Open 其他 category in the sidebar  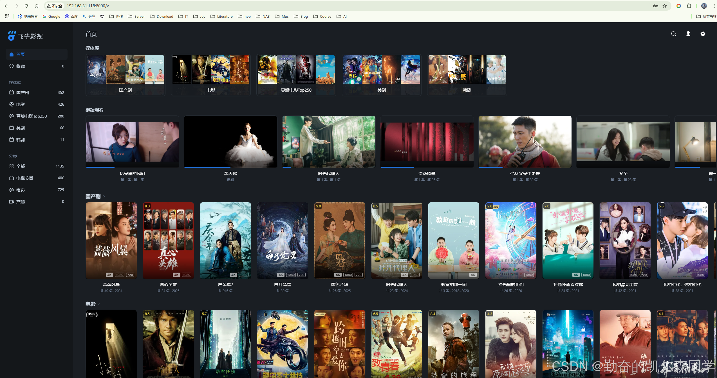pos(20,202)
